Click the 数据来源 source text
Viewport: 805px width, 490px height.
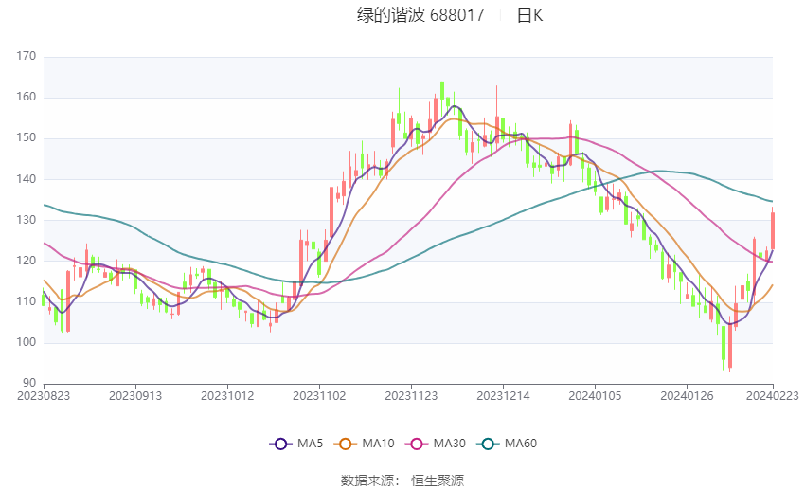pyautogui.click(x=402, y=481)
